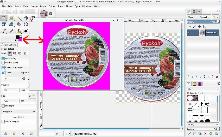Screen dimensions: 222x137
Task: Select the Warp Transform tool
Action: click(11, 25)
